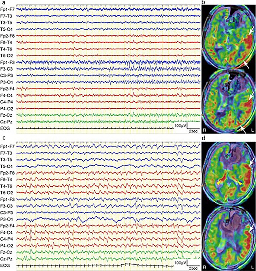This screenshot has width=256, height=271.
Task: Click the 100µV scale label in panel c
Action: coord(180,263)
